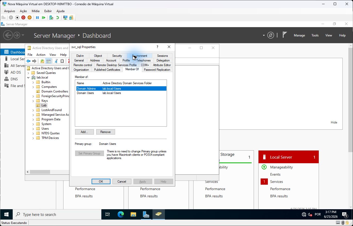
Task: Open the Mídia menu in VM connection
Action: (36, 11)
